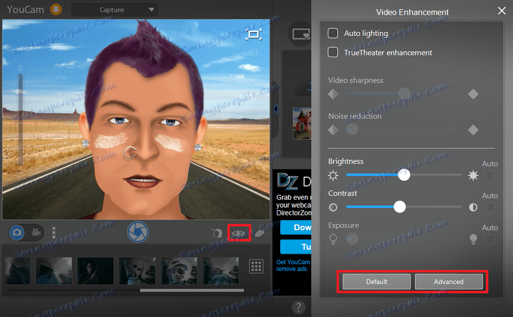
Task: Click the Brightness slider handle
Action: tap(404, 174)
